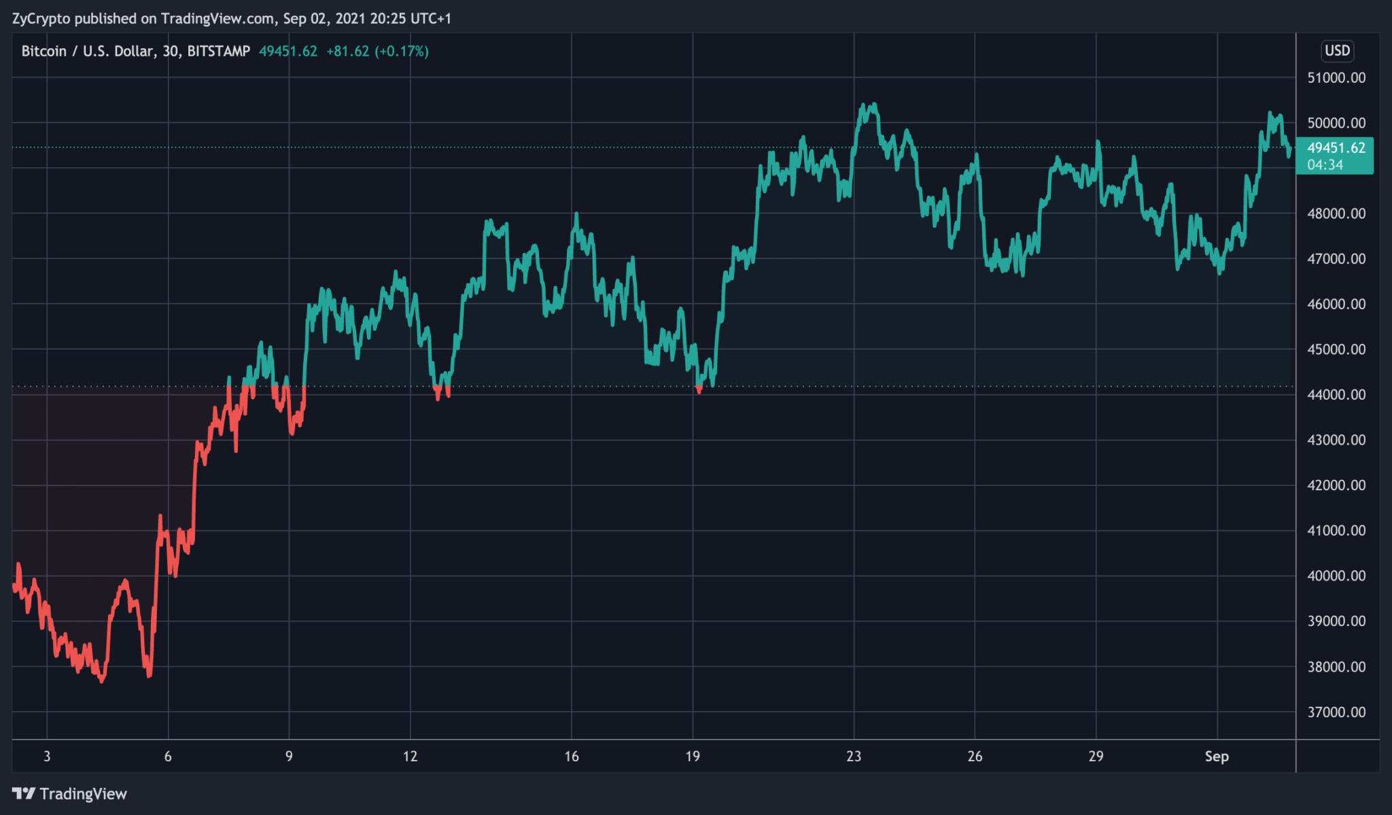Click the 40000.00 price axis label

(1336, 576)
